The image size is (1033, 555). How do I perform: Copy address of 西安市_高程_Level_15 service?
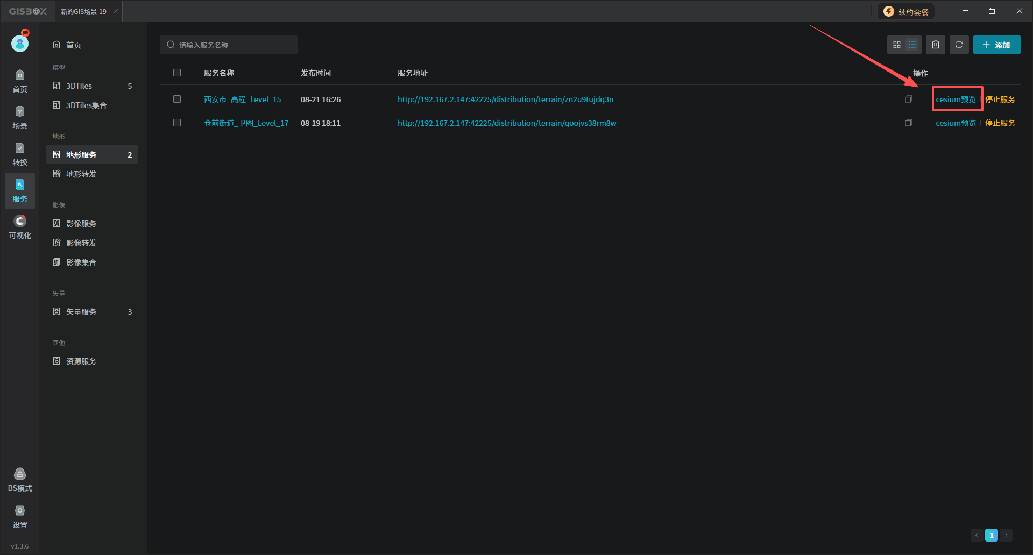point(909,99)
